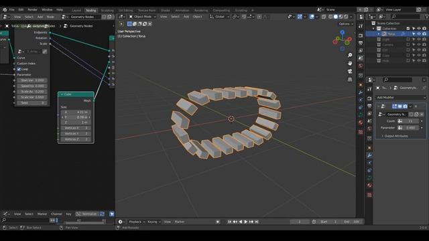The height and width of the screenshot is (241, 429).
Task: Toggle Torus visibility eye in outliner
Action: (419, 34)
